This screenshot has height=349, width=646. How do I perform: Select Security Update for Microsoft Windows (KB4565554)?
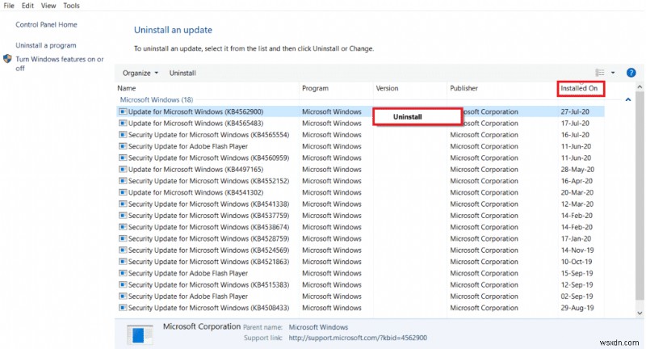coord(209,135)
